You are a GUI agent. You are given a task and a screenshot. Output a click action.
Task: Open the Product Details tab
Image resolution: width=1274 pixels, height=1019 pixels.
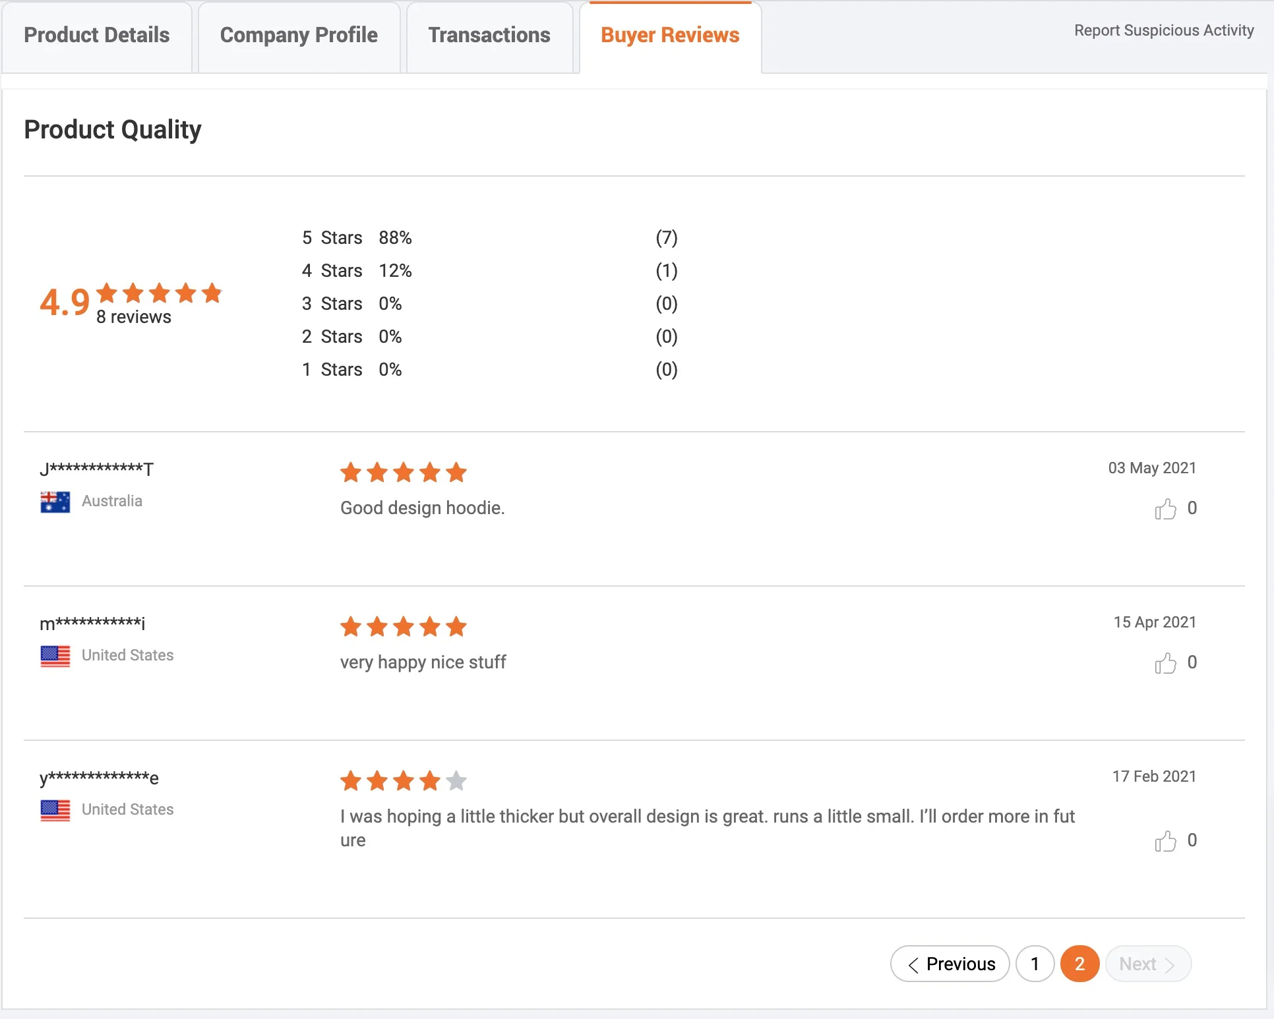click(x=97, y=35)
